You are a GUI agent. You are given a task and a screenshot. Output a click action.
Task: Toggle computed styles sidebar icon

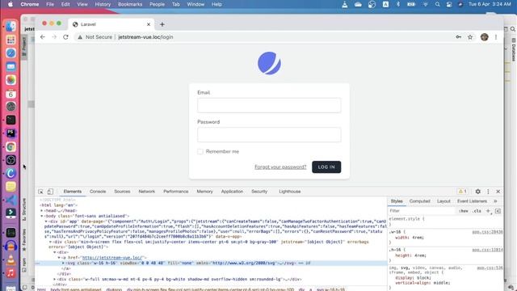coord(498,211)
